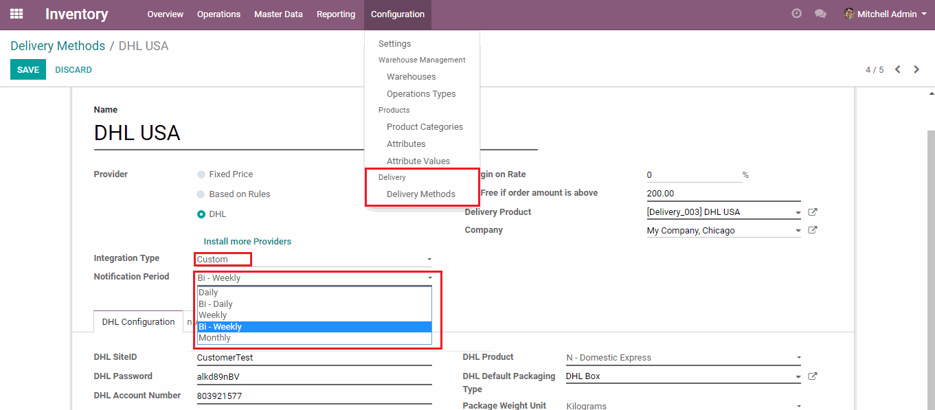The image size is (935, 410).
Task: Open external link for Delivery Product
Action: [813, 212]
